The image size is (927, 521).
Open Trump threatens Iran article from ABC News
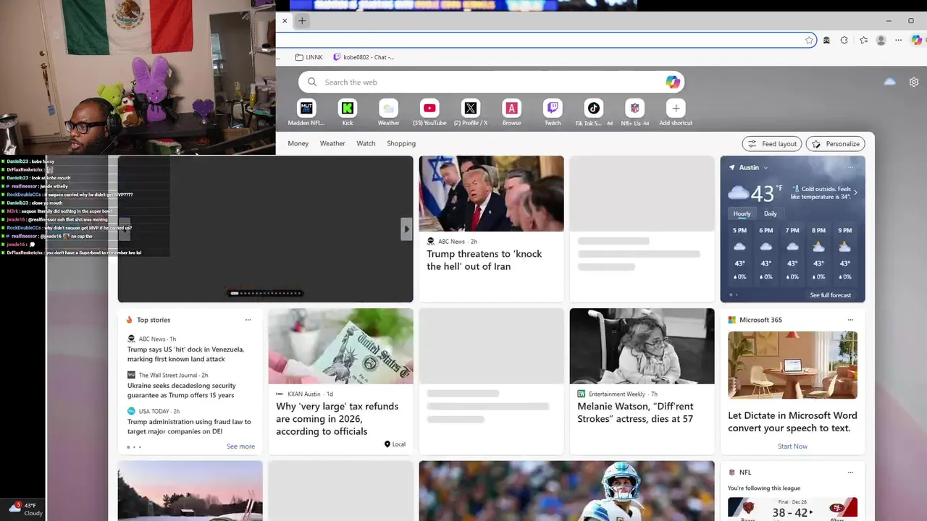484,260
